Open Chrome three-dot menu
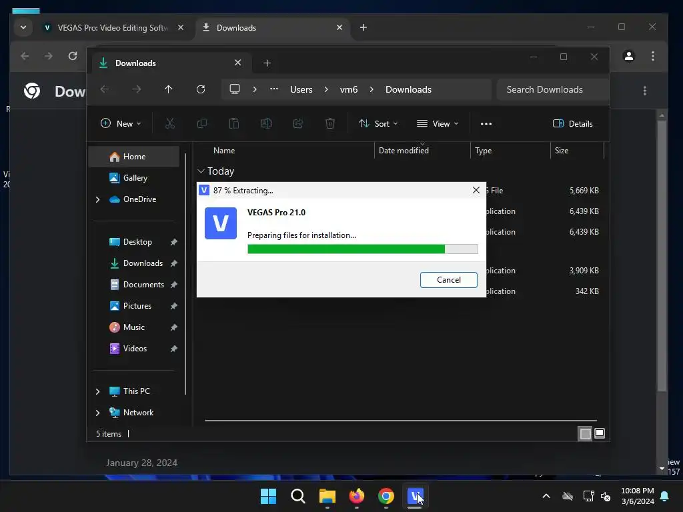 pyautogui.click(x=652, y=56)
